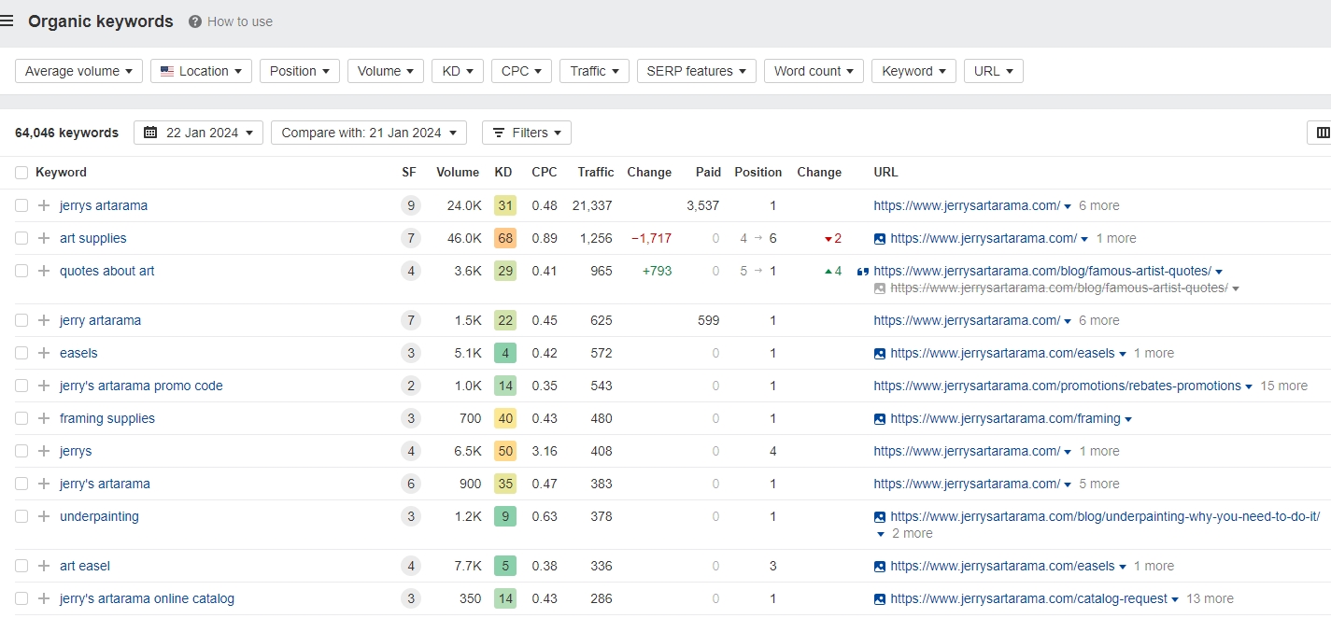This screenshot has width=1331, height=618.
Task: Open the Position filter dropdown
Action: [x=300, y=71]
